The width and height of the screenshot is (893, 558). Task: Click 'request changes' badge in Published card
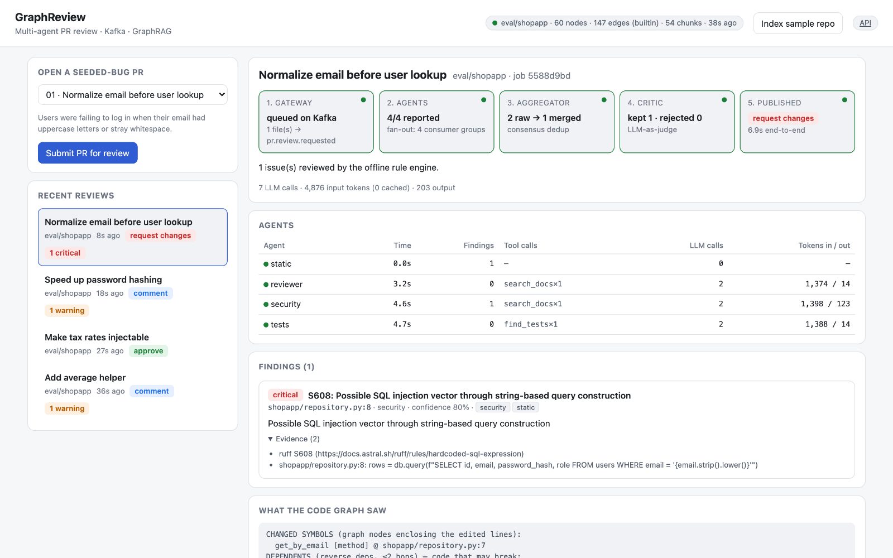click(x=783, y=118)
